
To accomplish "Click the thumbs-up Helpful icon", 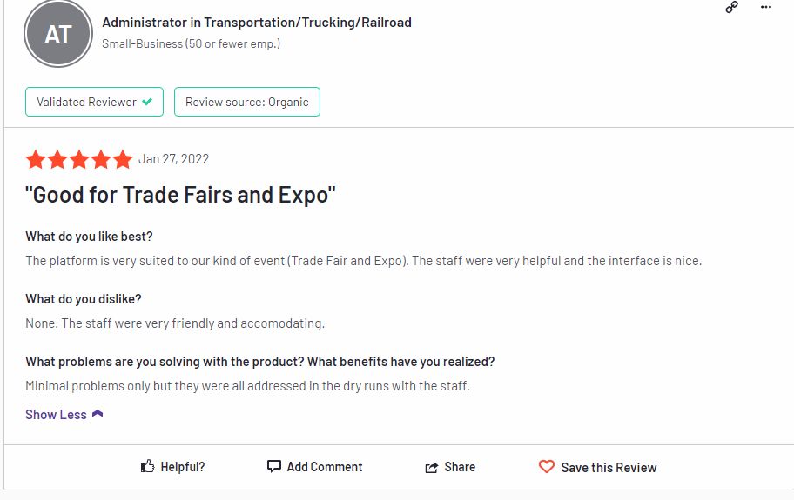I will (147, 466).
